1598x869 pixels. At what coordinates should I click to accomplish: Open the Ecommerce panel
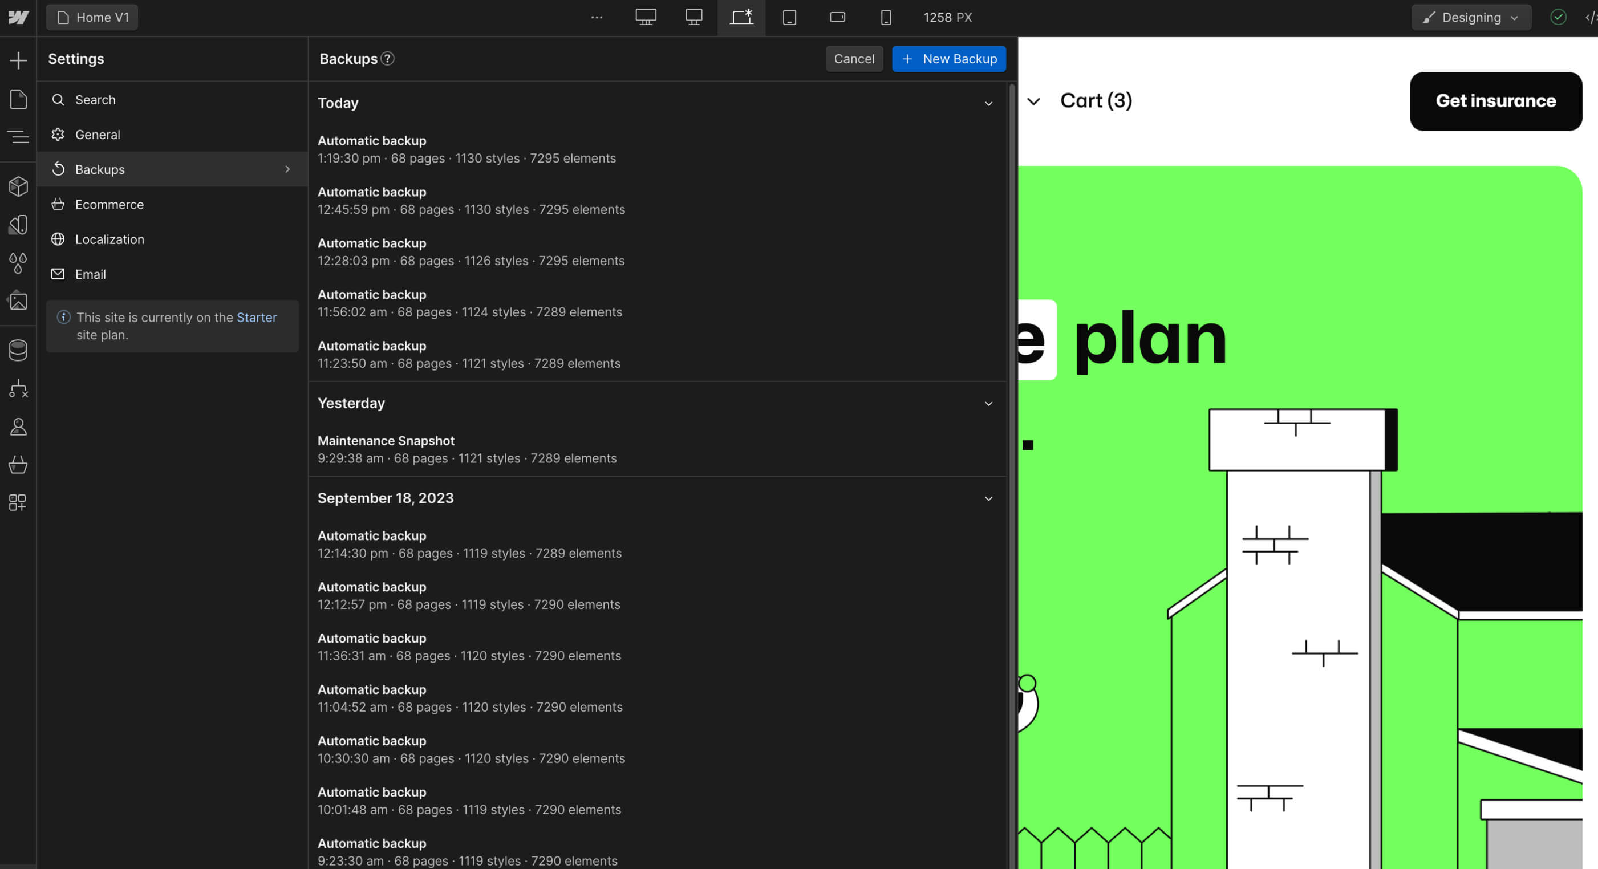point(18,465)
